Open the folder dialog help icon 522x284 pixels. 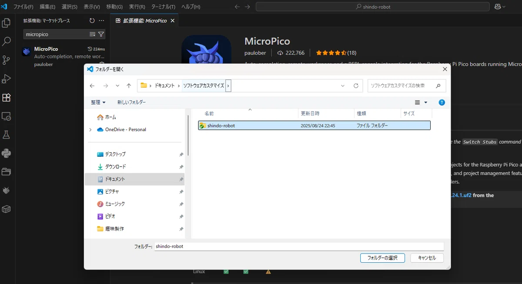point(442,102)
